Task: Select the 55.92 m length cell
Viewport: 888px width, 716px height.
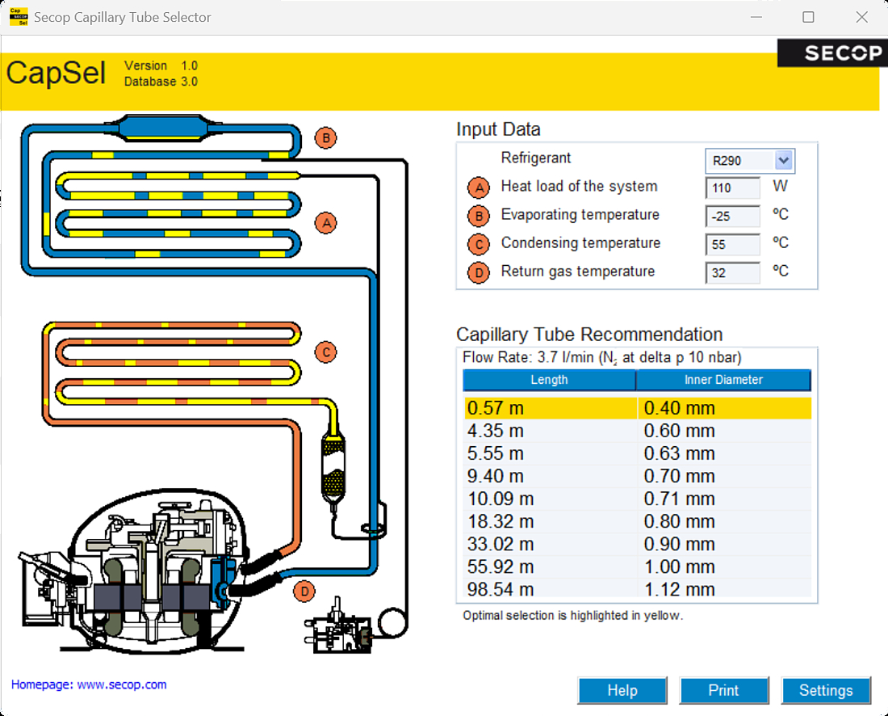Action: pyautogui.click(x=551, y=567)
